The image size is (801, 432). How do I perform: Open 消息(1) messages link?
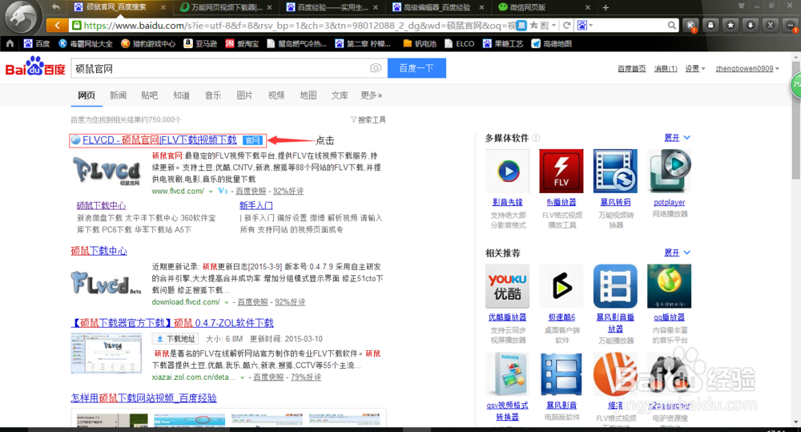[665, 68]
